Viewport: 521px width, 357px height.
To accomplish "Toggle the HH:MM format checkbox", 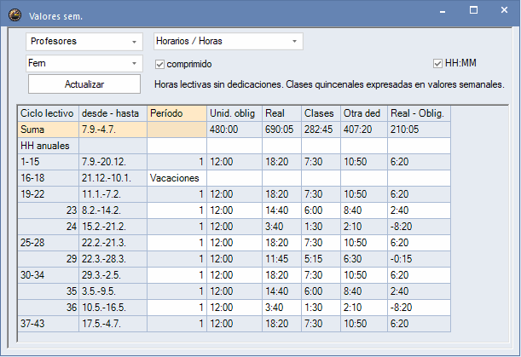I will (x=438, y=64).
